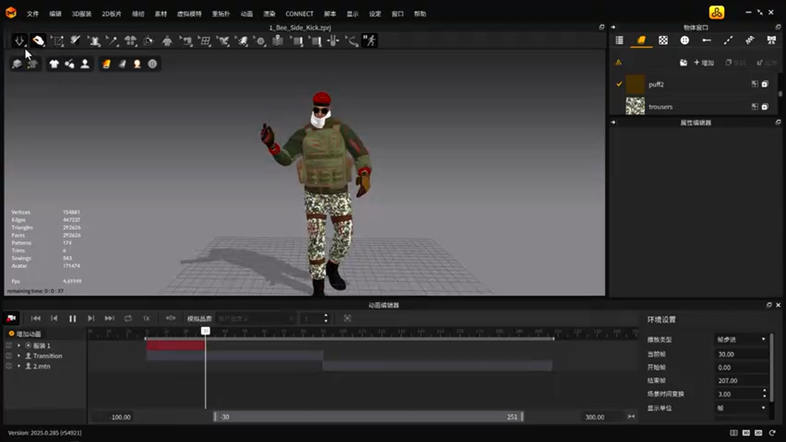Toggle visibility of the Transition track
The height and width of the screenshot is (442, 786).
pyautogui.click(x=9, y=356)
